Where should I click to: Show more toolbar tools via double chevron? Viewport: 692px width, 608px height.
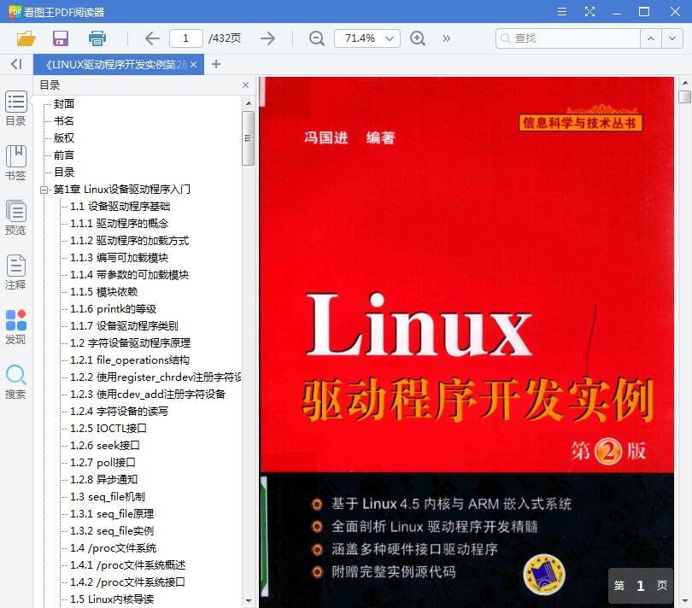[447, 38]
